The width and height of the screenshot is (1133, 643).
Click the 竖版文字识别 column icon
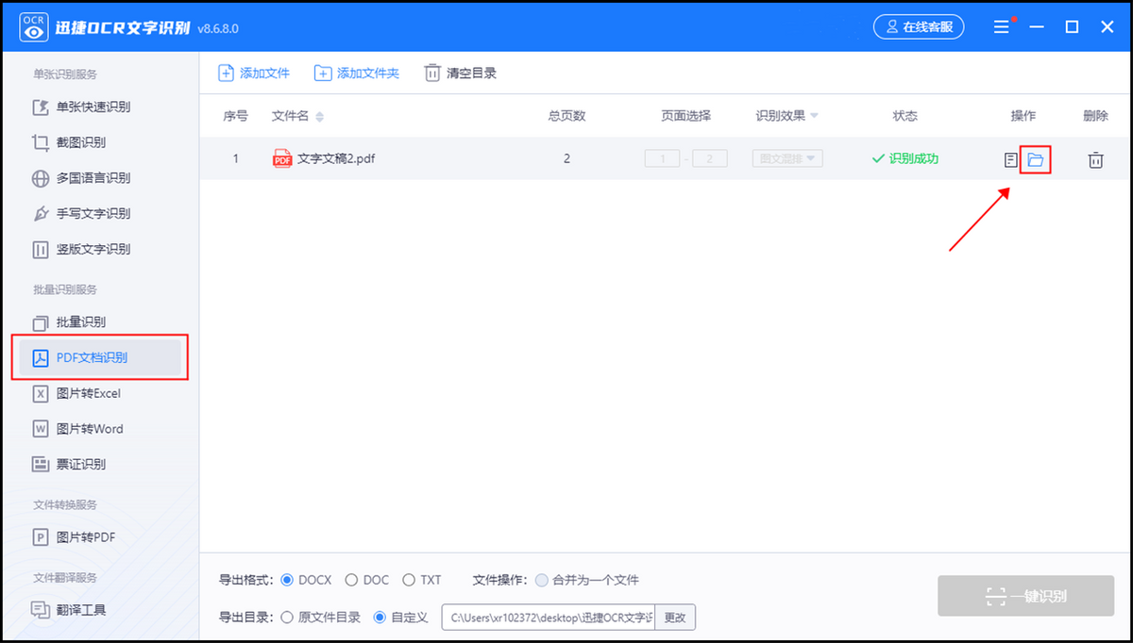point(41,250)
